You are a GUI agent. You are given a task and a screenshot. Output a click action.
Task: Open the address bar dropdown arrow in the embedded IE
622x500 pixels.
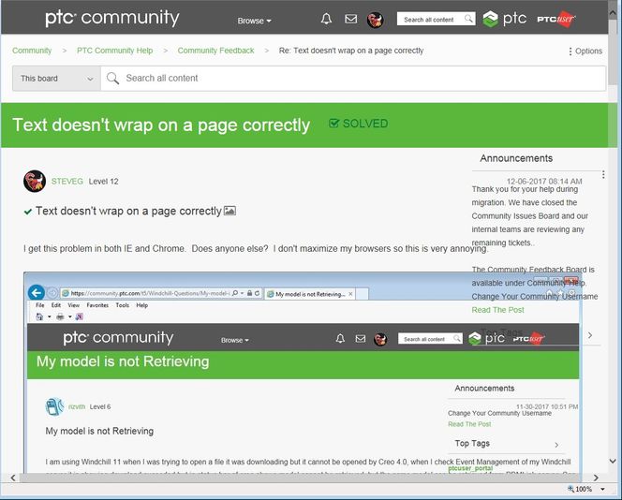coord(242,293)
